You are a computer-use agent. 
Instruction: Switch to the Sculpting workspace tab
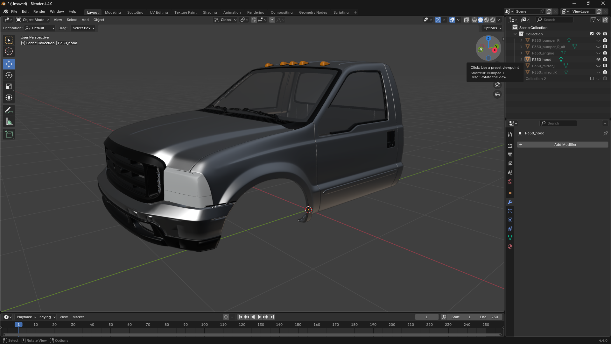pyautogui.click(x=135, y=12)
